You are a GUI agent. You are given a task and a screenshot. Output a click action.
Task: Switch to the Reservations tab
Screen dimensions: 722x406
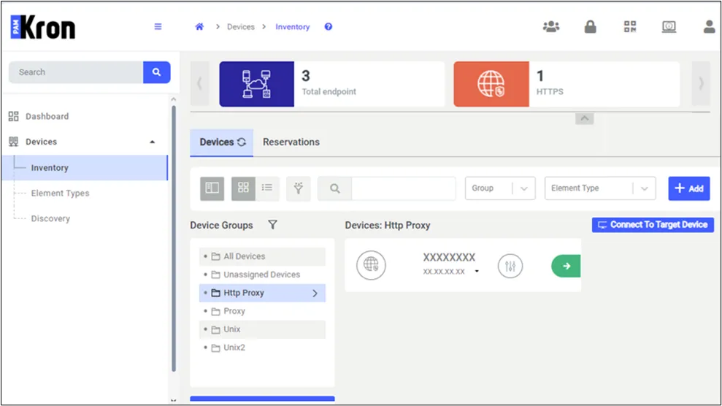coord(291,142)
